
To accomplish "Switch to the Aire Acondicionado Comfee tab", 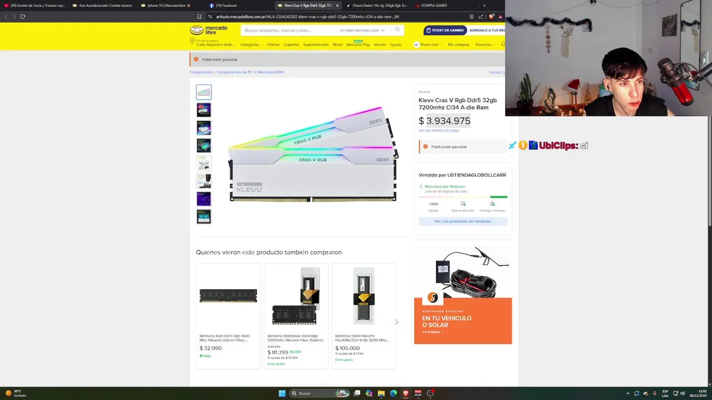I will coord(103,6).
